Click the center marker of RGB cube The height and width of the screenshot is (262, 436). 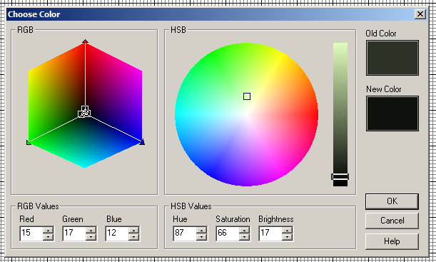[84, 112]
